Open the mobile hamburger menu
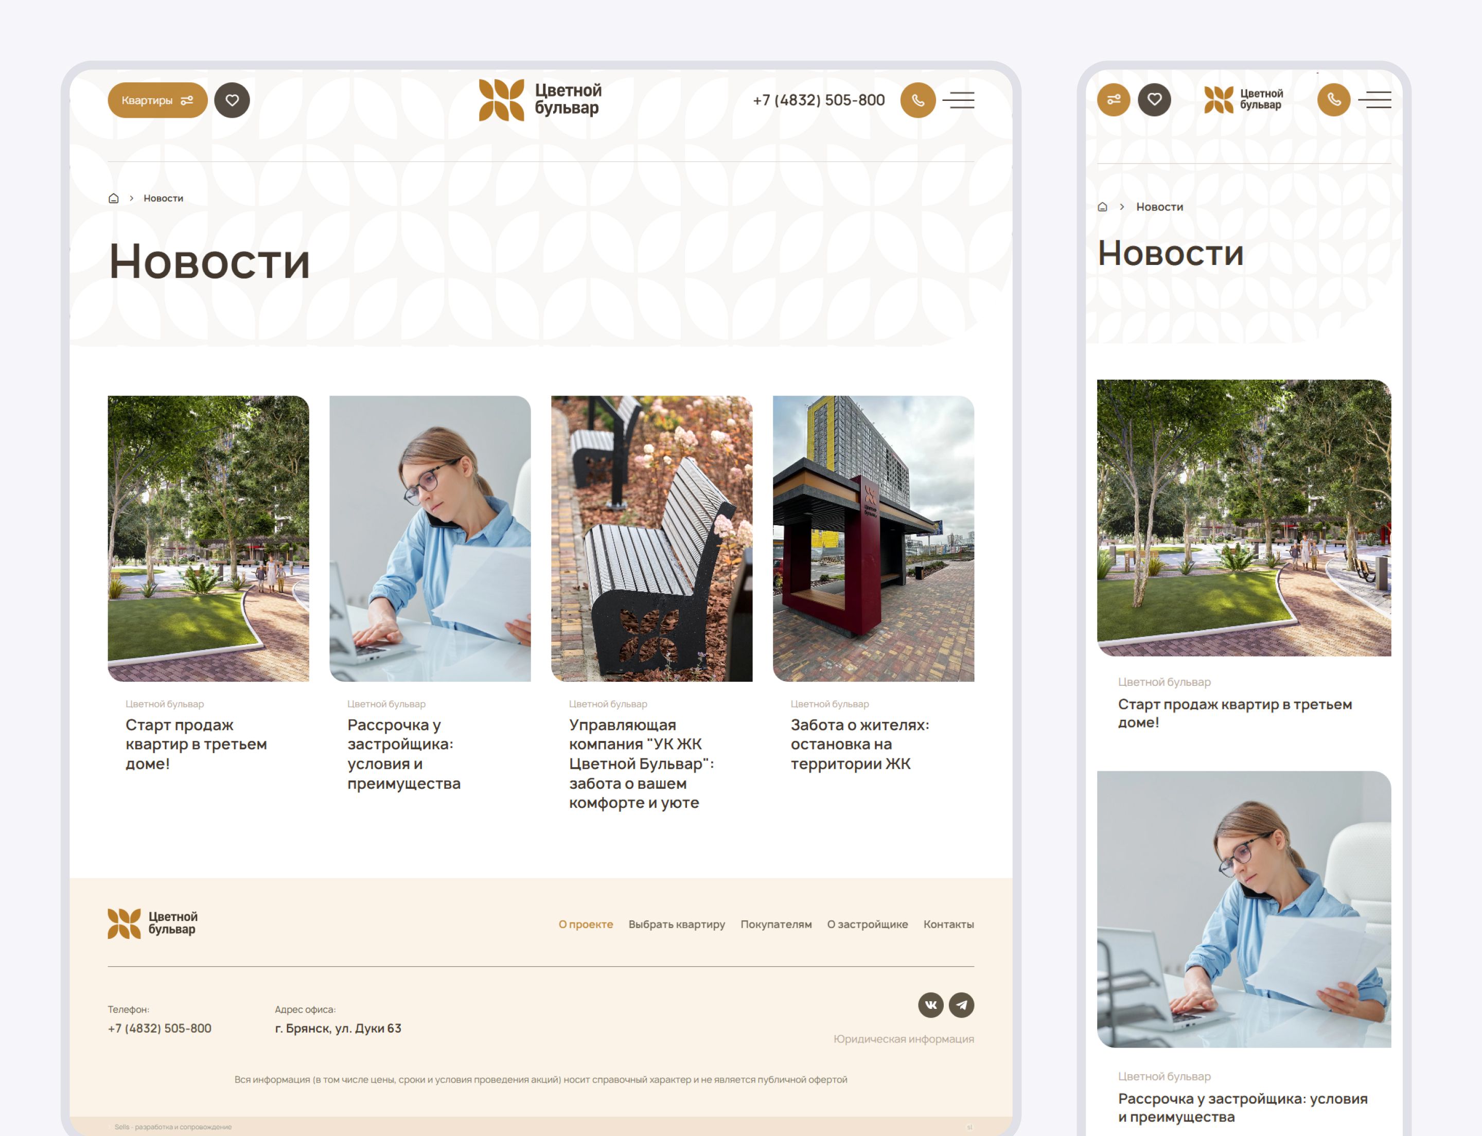The image size is (1482, 1136). click(1374, 100)
